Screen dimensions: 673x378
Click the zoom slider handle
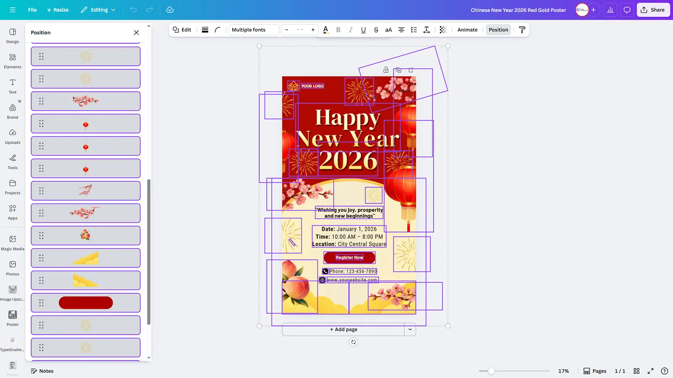pos(491,371)
